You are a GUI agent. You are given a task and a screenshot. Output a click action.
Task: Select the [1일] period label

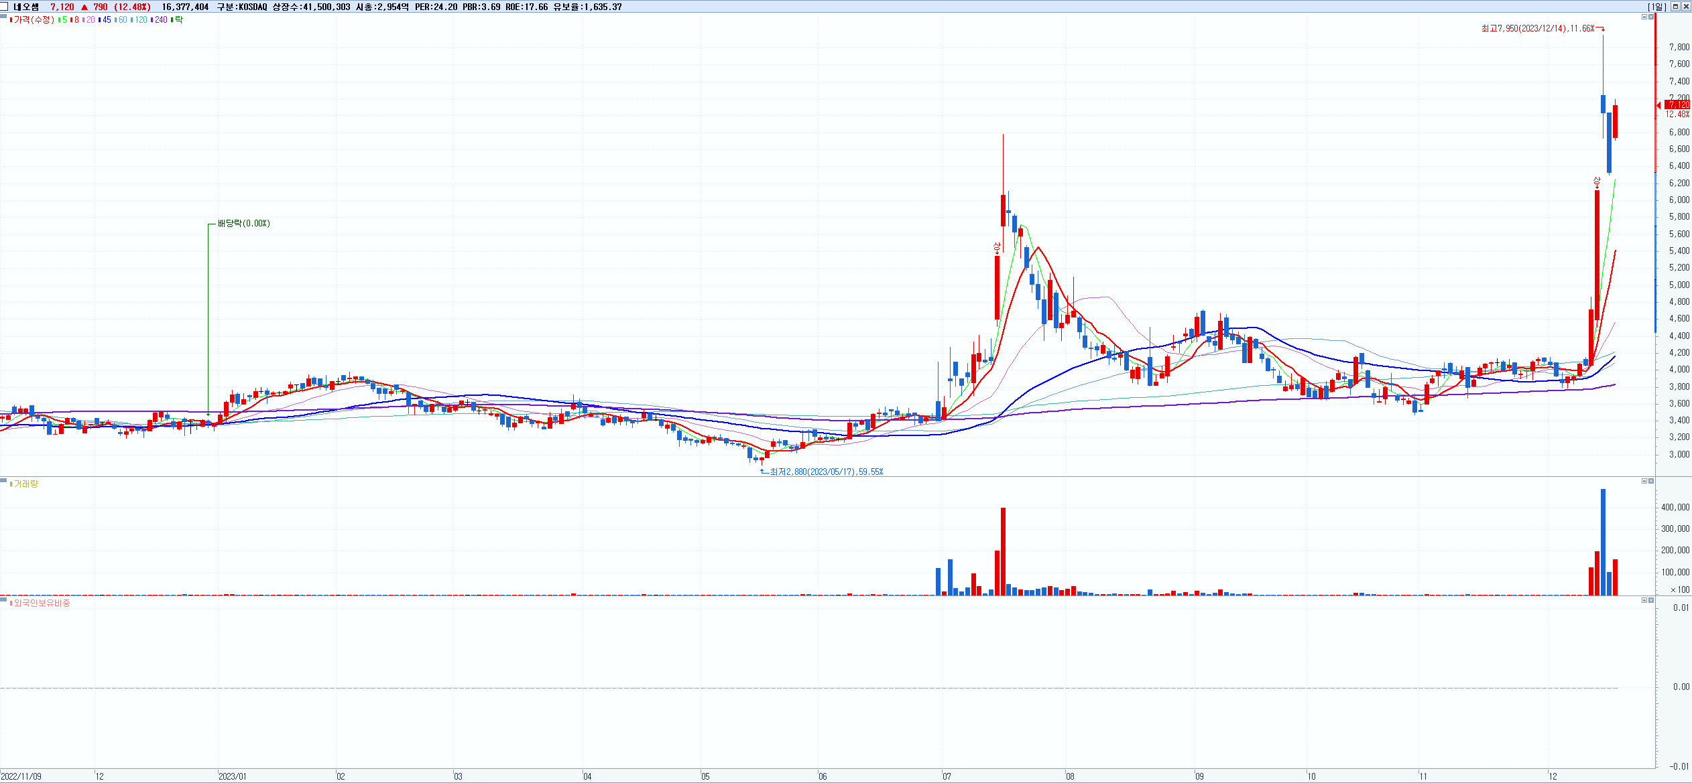(x=1656, y=7)
